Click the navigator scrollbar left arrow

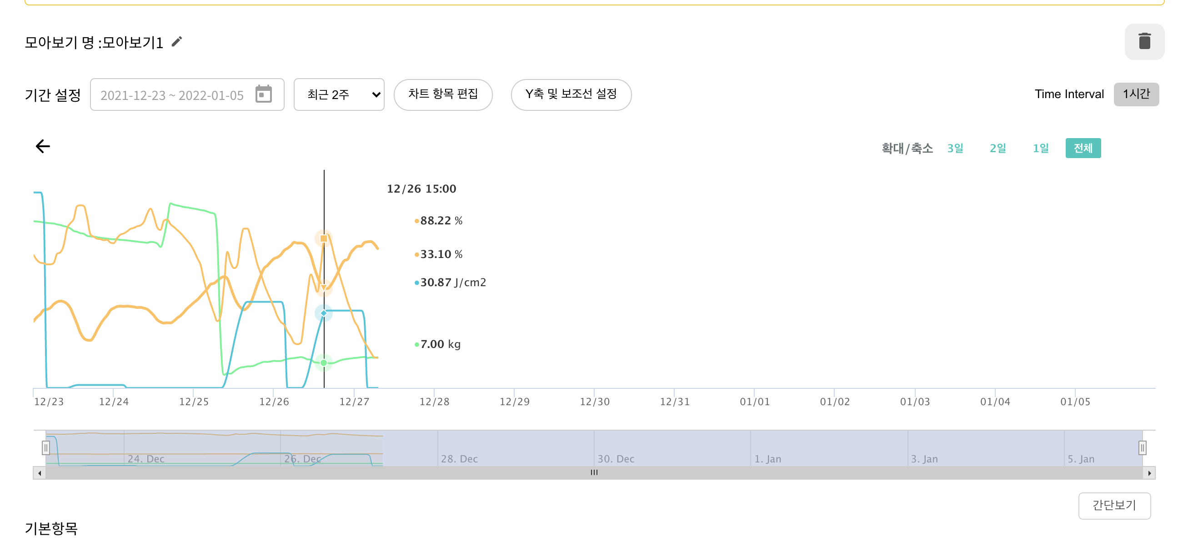coord(40,473)
